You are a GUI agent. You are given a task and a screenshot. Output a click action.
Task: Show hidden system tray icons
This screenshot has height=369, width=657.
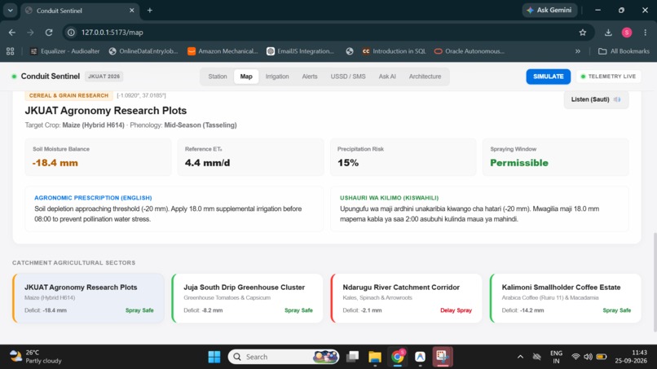(520, 357)
